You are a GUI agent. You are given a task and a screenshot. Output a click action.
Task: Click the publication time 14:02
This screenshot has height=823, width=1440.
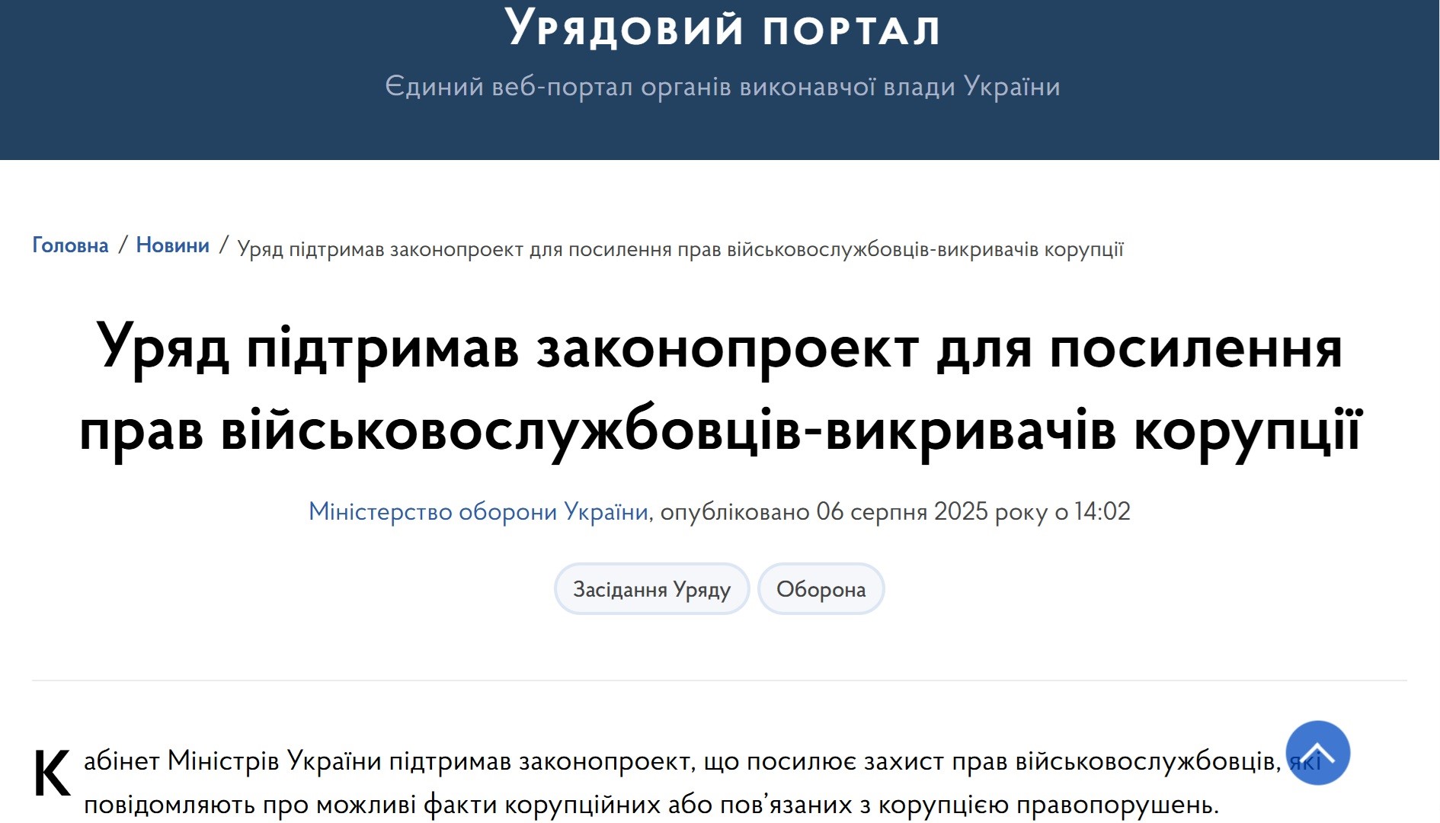[x=1102, y=511]
